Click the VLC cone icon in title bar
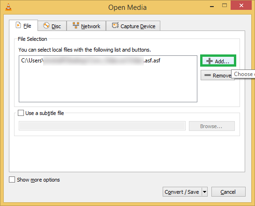Image resolution: width=255 pixels, height=206 pixels. [x=8, y=8]
